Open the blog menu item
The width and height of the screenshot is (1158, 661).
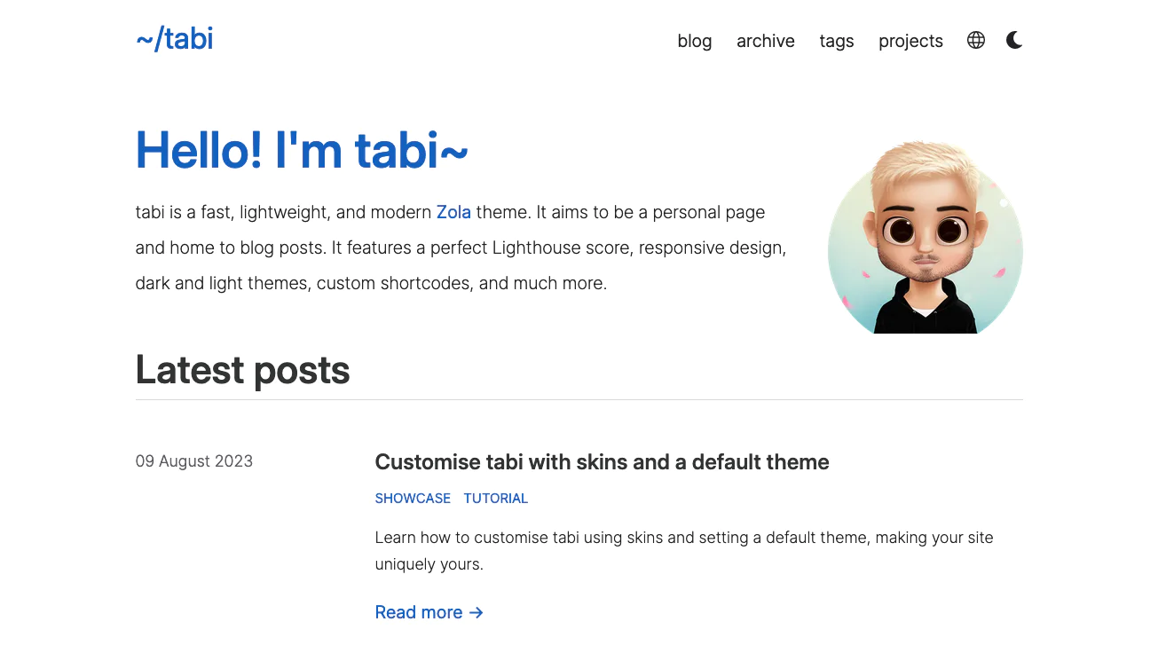click(x=694, y=41)
